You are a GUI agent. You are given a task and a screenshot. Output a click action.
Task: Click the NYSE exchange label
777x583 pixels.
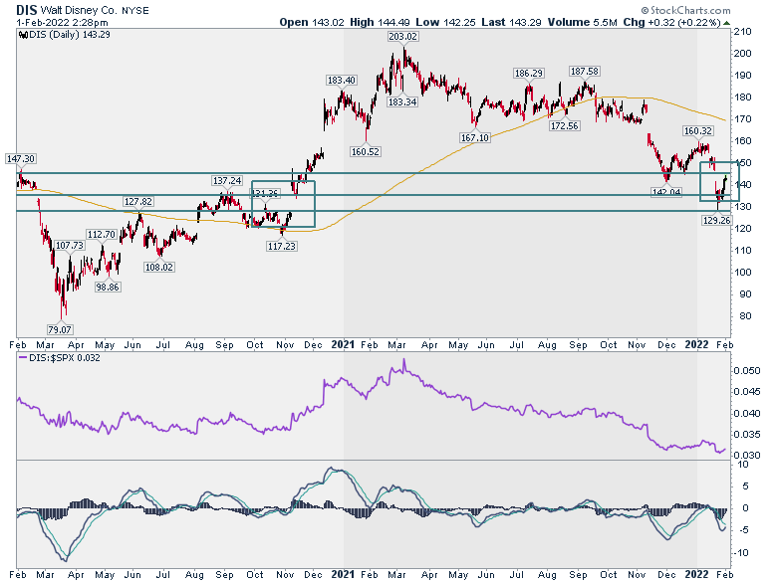point(135,10)
